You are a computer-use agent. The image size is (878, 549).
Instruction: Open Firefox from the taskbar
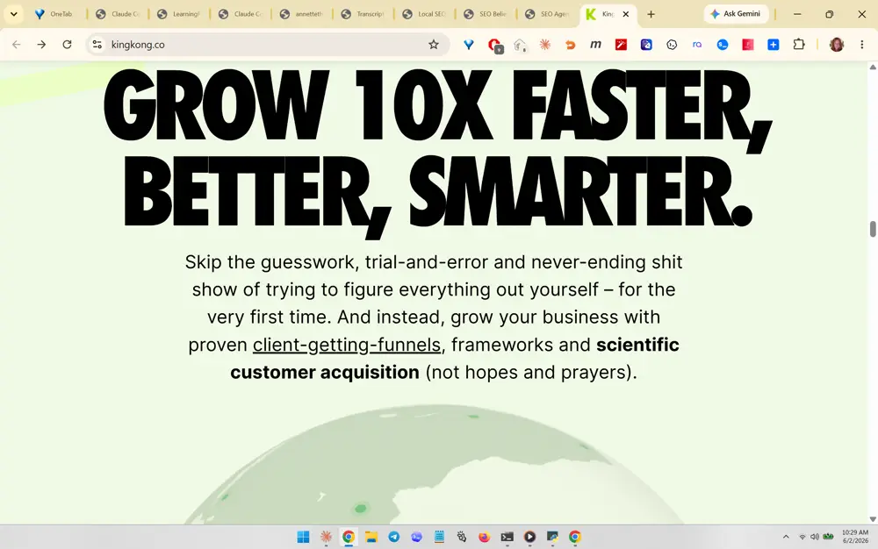(485, 538)
